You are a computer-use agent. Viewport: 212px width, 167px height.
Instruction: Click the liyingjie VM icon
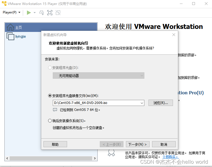click(10, 36)
